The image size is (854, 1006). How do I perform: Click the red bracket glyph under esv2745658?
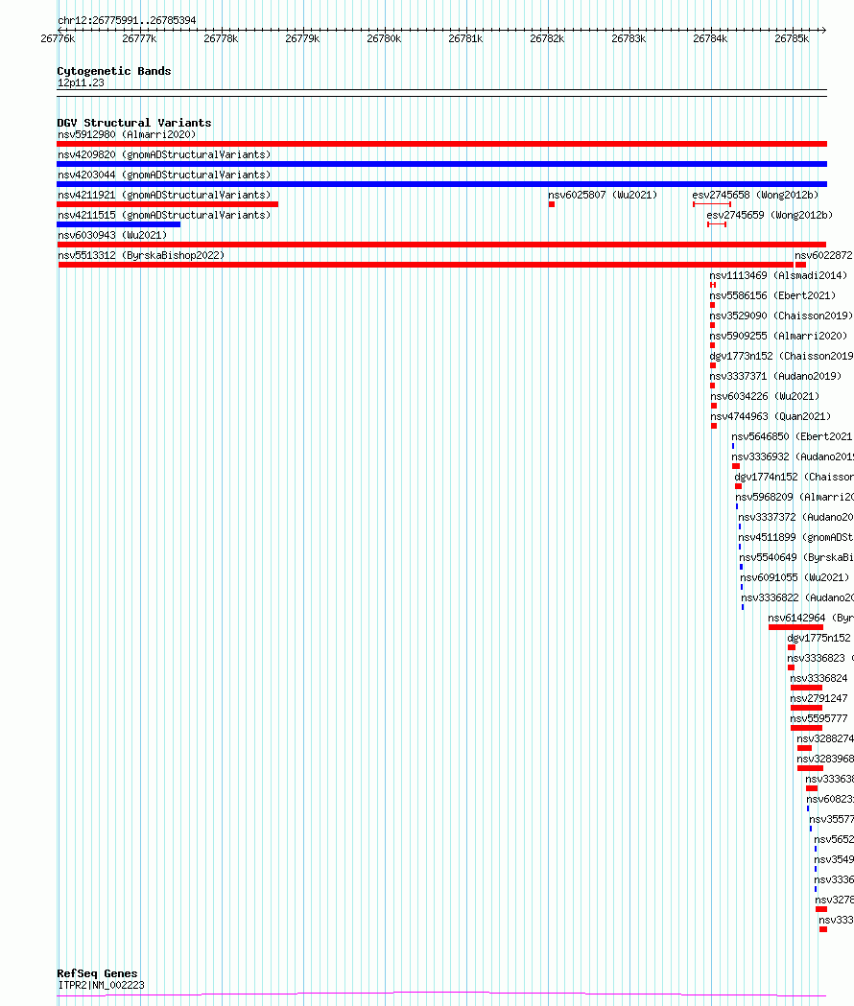(x=711, y=204)
